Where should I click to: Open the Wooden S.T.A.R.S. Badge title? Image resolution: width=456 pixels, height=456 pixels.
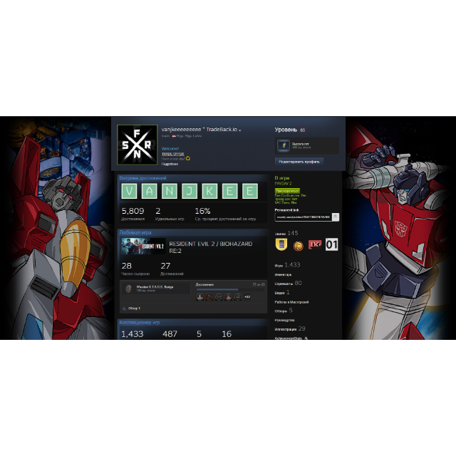click(155, 287)
